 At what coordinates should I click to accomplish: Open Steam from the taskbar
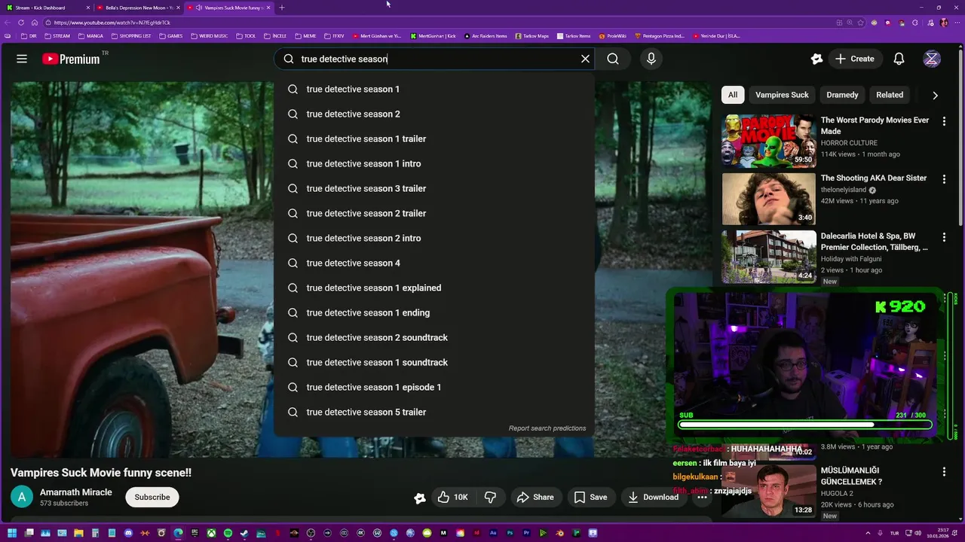point(244,533)
